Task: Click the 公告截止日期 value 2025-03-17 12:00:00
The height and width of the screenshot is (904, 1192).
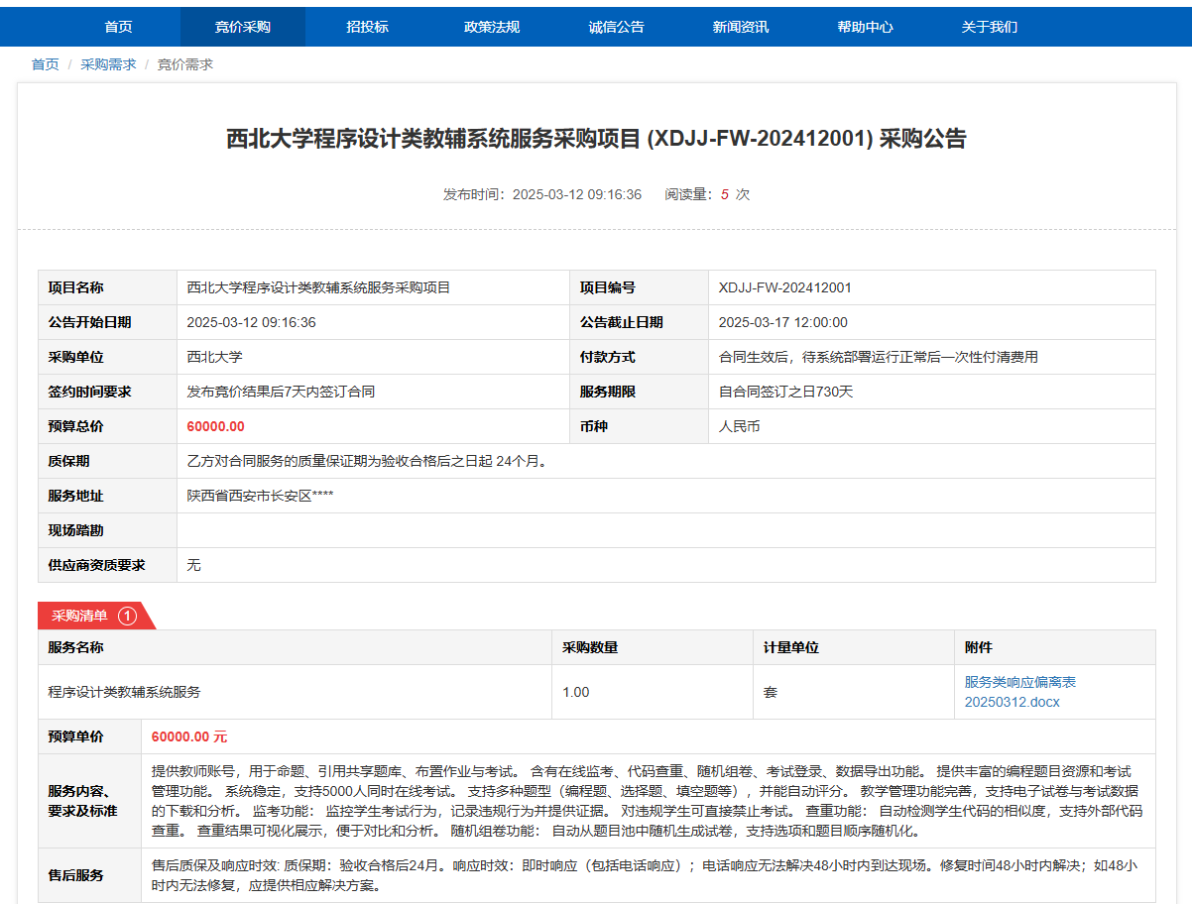Action: (x=783, y=323)
